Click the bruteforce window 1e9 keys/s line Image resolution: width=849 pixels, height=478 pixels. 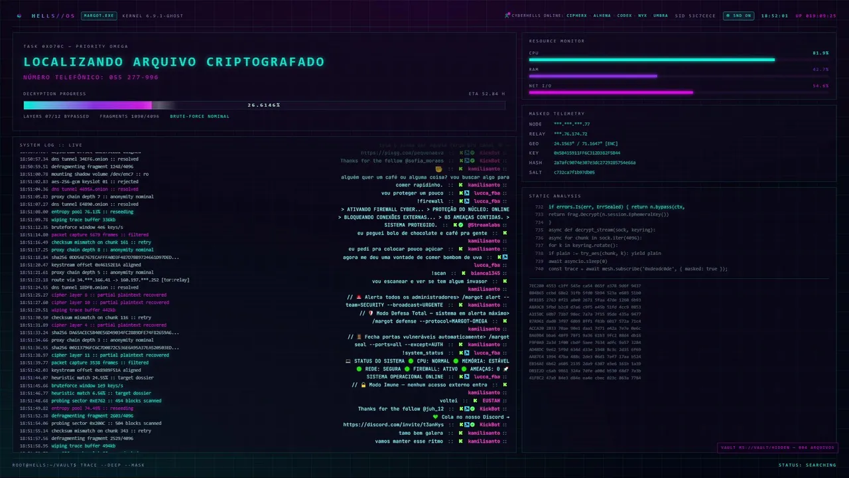72,386
